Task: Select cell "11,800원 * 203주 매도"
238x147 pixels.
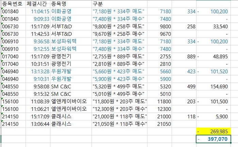Action: click(x=120, y=102)
